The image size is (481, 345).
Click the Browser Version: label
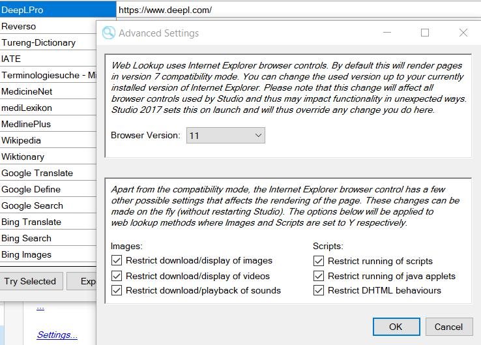146,135
